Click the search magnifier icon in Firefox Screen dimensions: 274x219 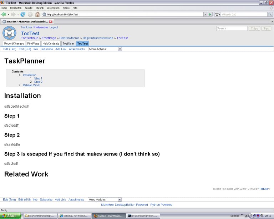pyautogui.click(x=270, y=15)
